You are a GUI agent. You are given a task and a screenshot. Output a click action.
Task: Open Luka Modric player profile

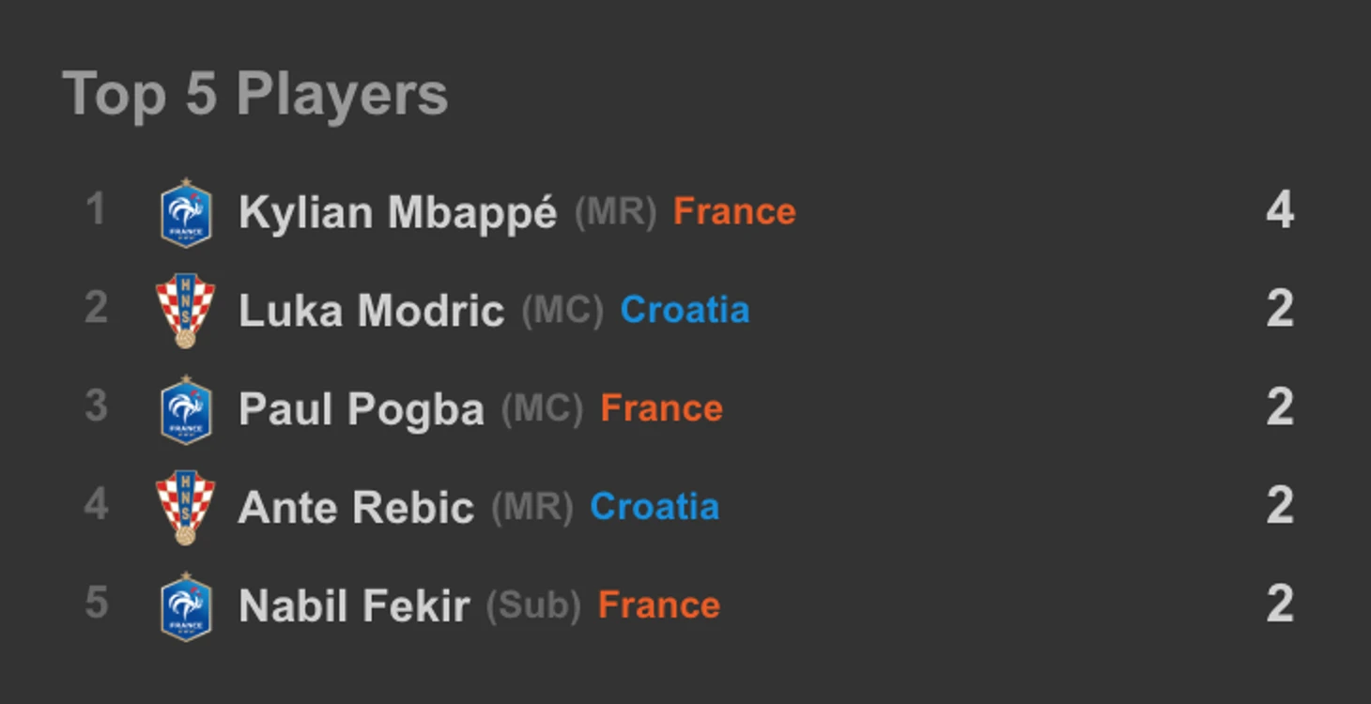click(x=372, y=311)
